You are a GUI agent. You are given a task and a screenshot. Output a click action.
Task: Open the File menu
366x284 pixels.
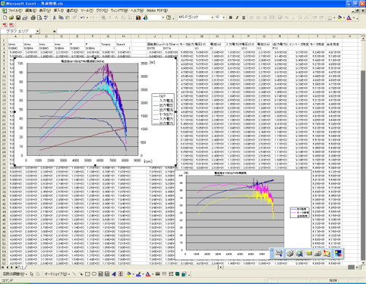(x=15, y=11)
